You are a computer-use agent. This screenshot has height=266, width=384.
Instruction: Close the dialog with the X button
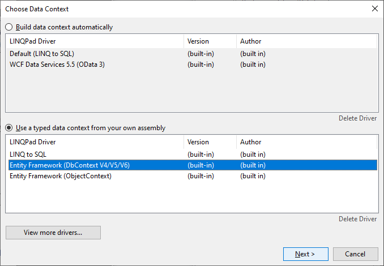pyautogui.click(x=374, y=9)
